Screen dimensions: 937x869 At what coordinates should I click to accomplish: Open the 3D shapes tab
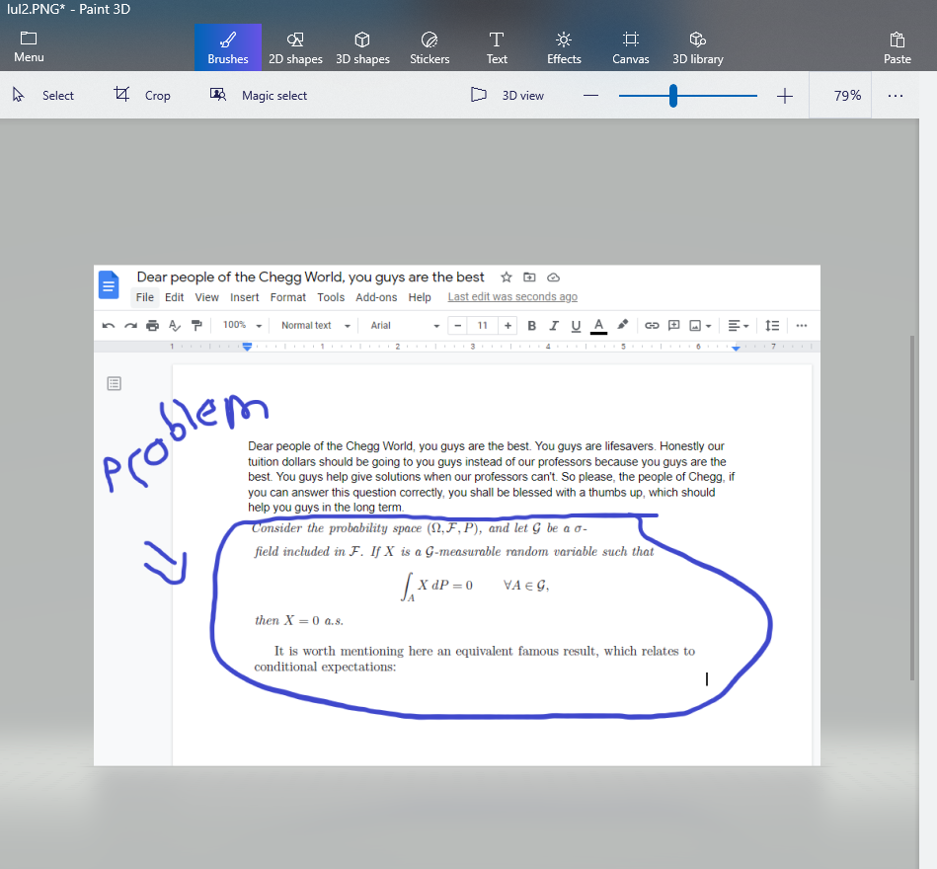coord(362,47)
